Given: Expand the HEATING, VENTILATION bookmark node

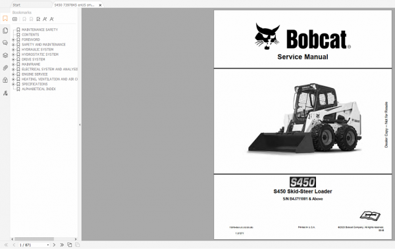Looking at the screenshot, I should click(x=13, y=79).
